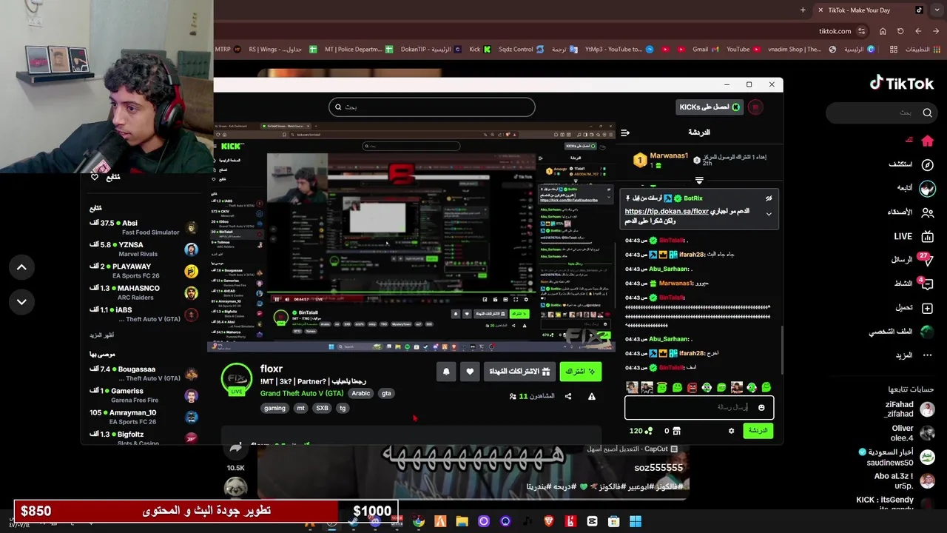Open the chat emoji picker
947x533 pixels.
click(x=761, y=408)
